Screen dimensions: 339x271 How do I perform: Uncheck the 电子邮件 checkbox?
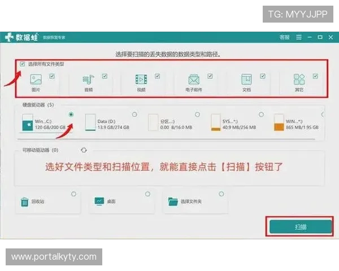[210, 76]
